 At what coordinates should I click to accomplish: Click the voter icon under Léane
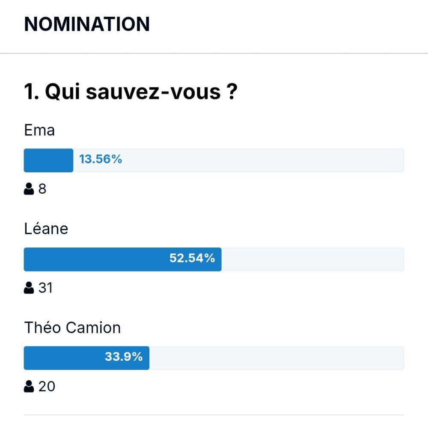29,288
